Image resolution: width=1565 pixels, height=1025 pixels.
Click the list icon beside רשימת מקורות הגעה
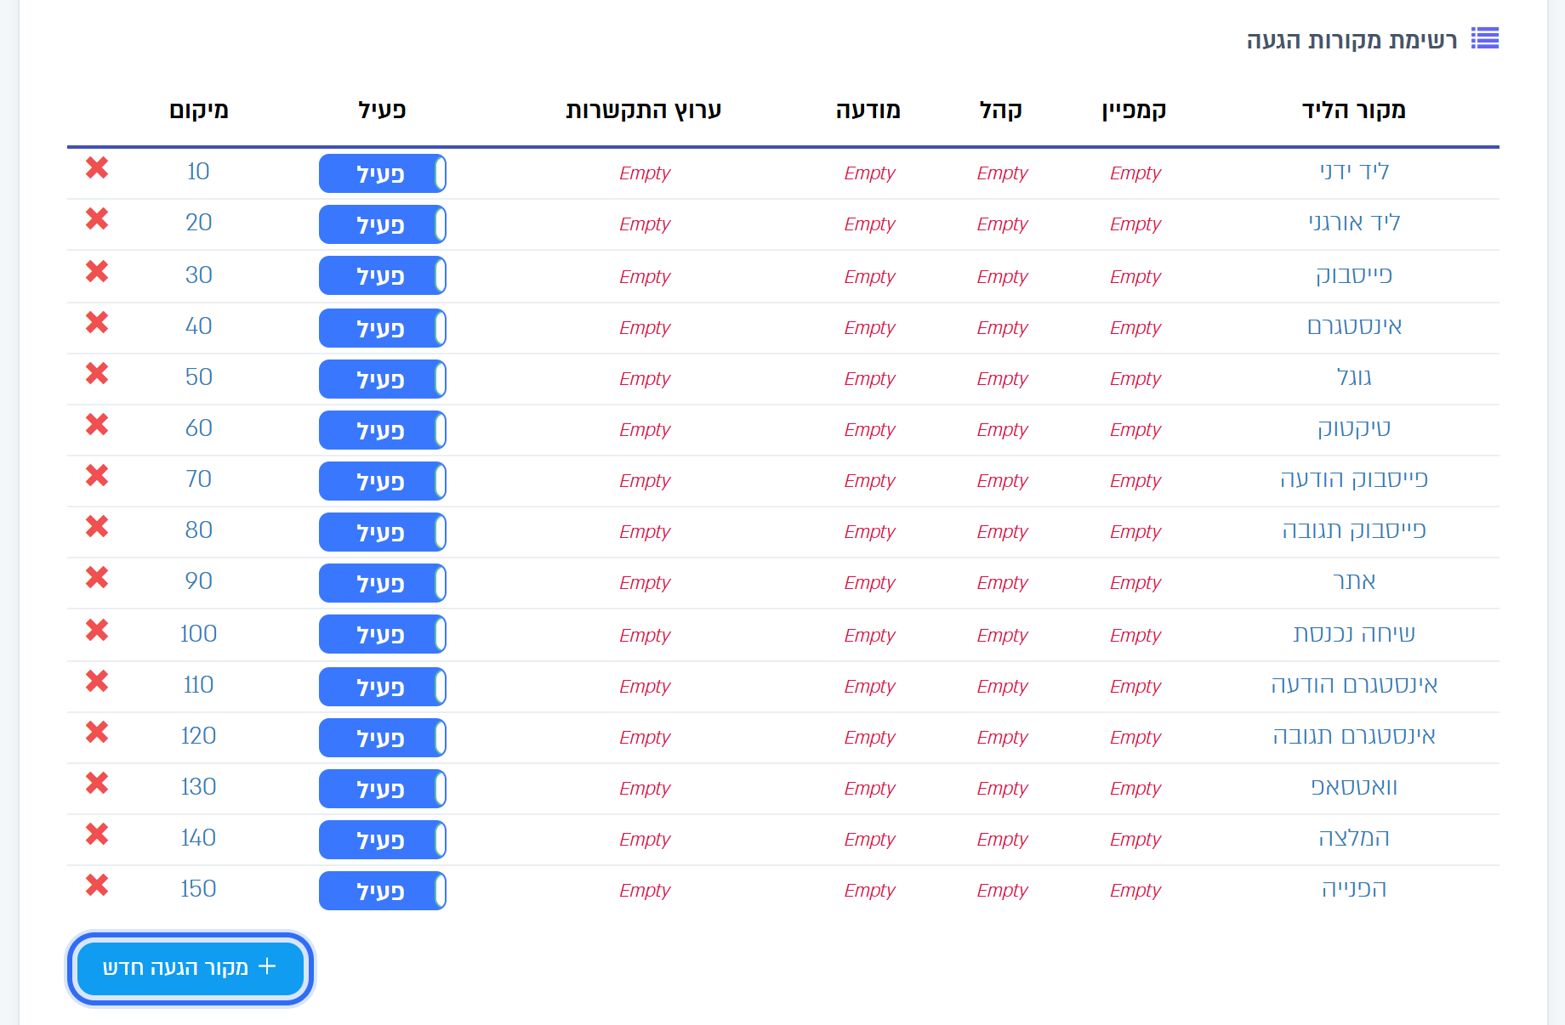point(1485,38)
